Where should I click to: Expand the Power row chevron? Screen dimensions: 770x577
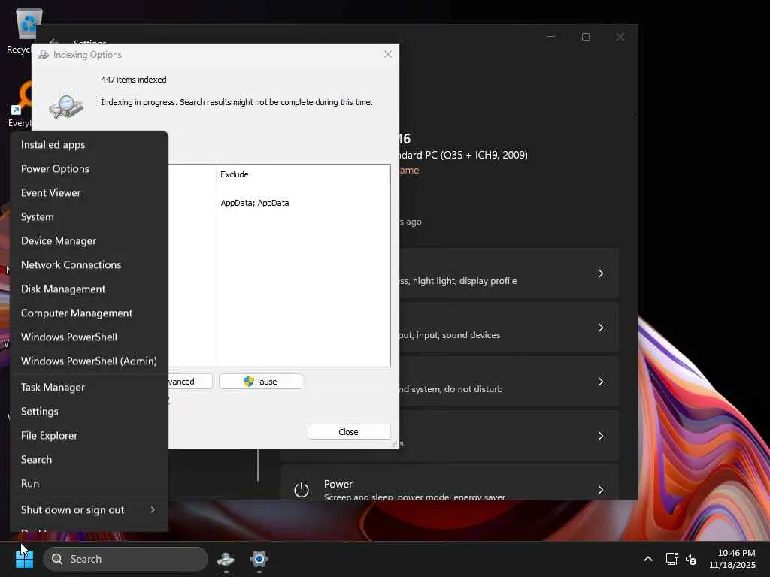pos(601,490)
